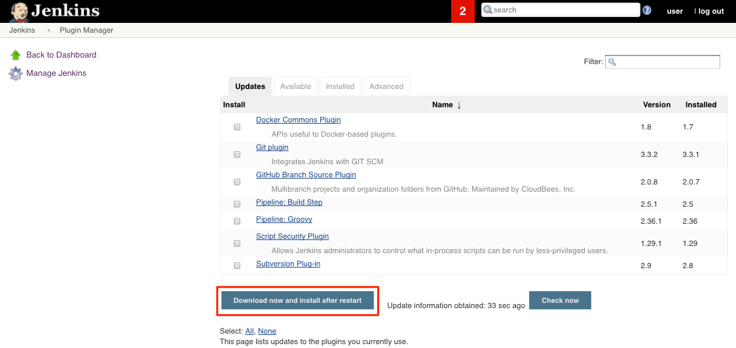
Task: Open the Git plugin link
Action: point(272,147)
